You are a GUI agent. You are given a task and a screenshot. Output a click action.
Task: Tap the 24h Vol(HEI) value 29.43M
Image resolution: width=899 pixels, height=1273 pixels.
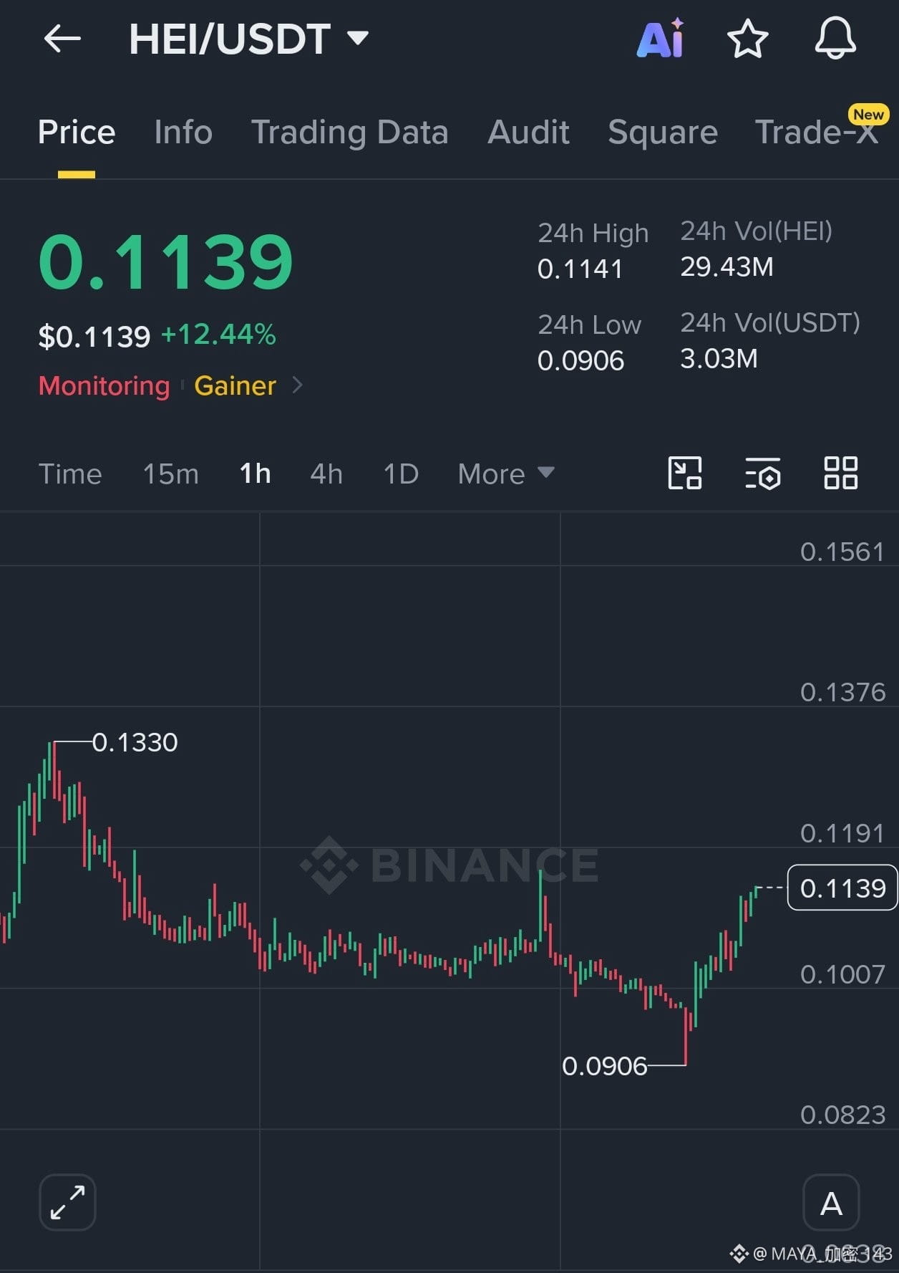tap(727, 267)
